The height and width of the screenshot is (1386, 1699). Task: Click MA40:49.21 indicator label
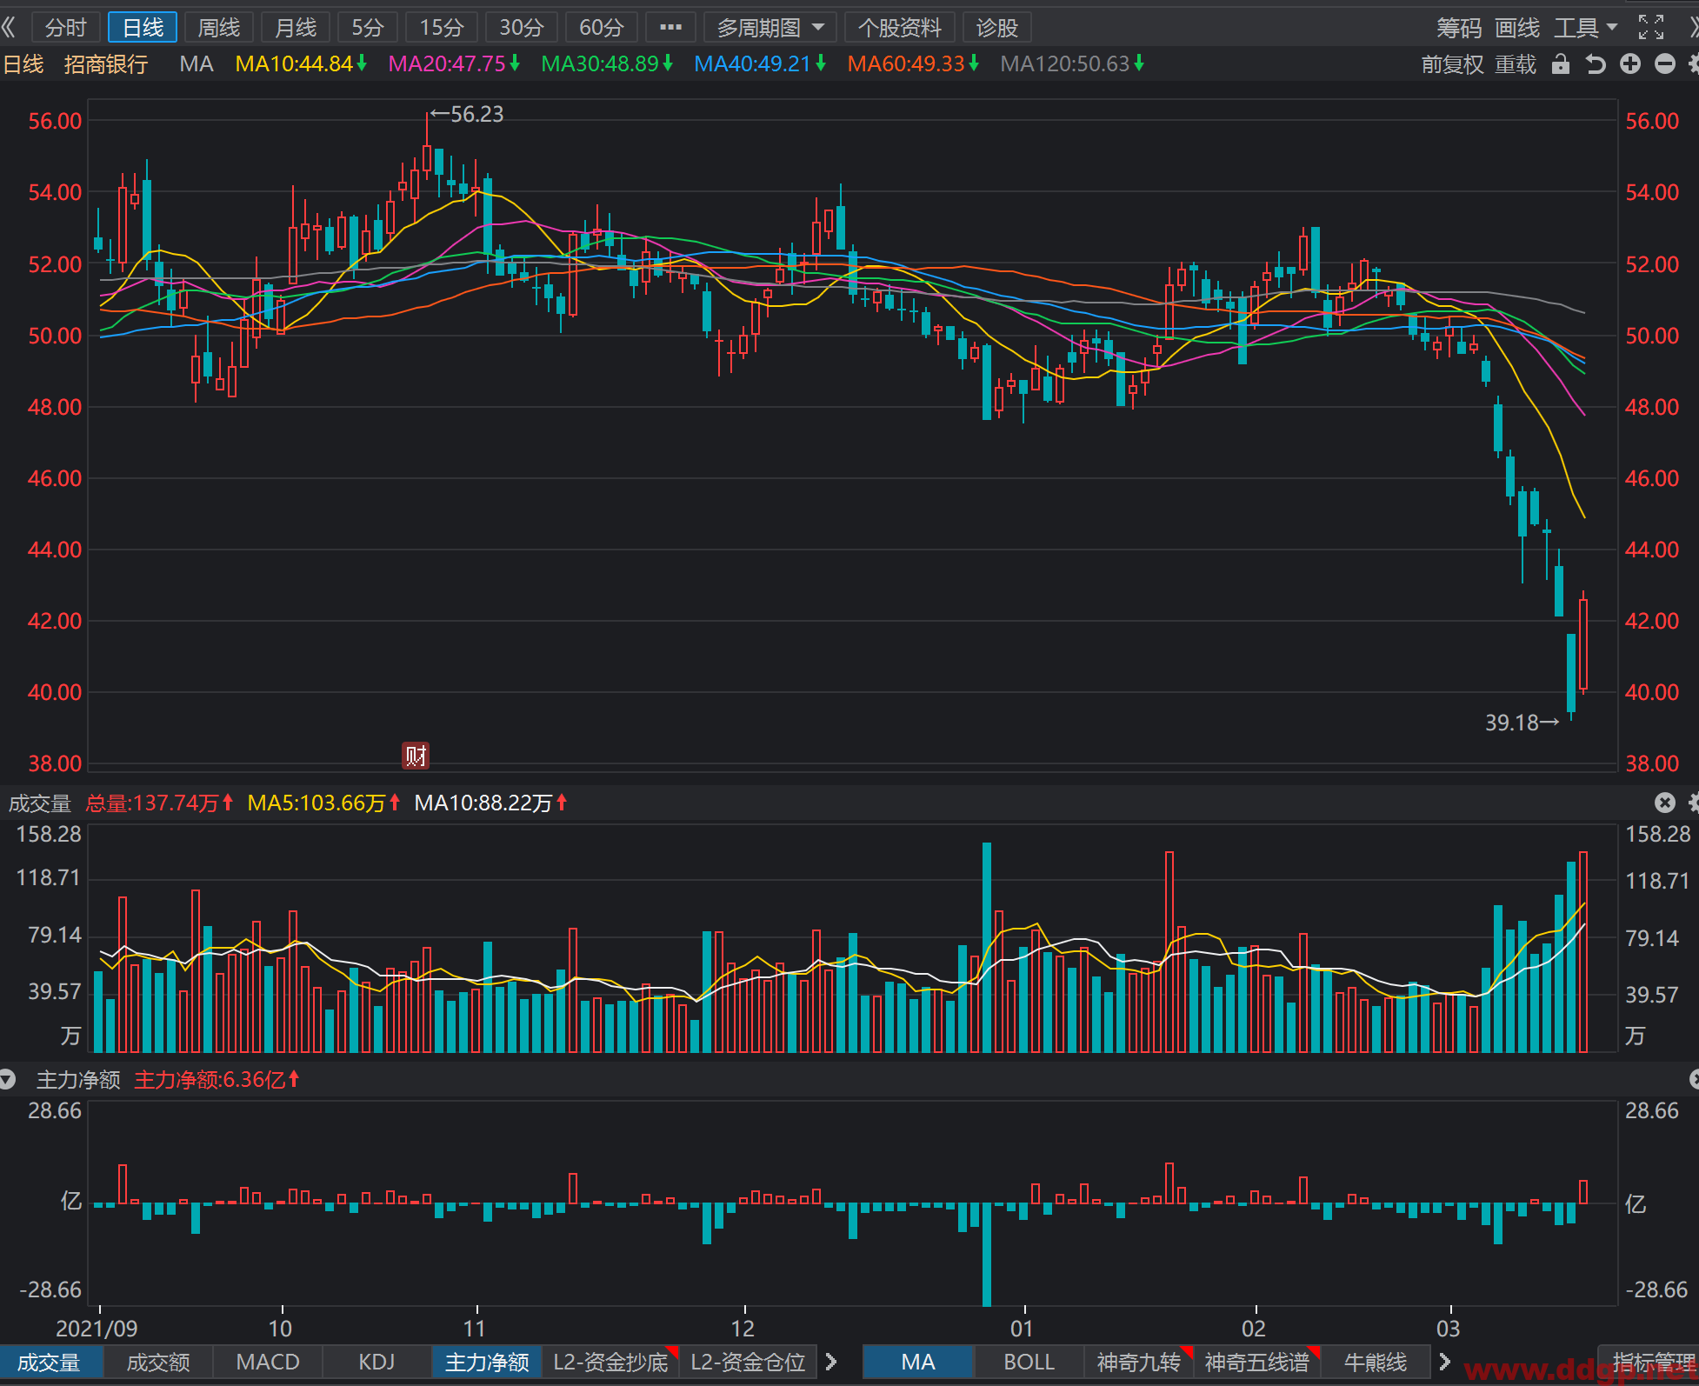(x=760, y=64)
